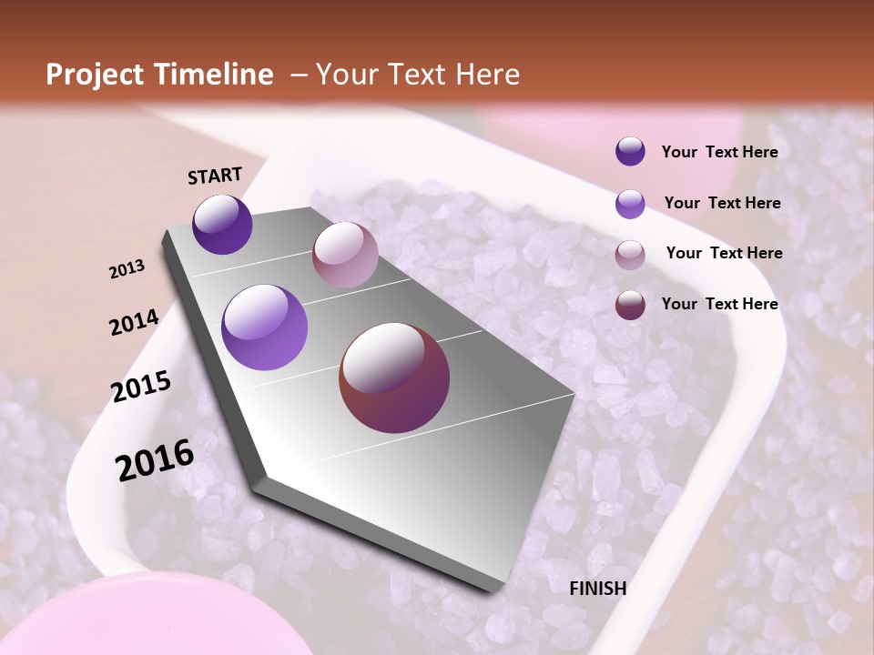This screenshot has height=655, width=874.
Task: Click the second light purple legend bullet
Action: point(631,202)
